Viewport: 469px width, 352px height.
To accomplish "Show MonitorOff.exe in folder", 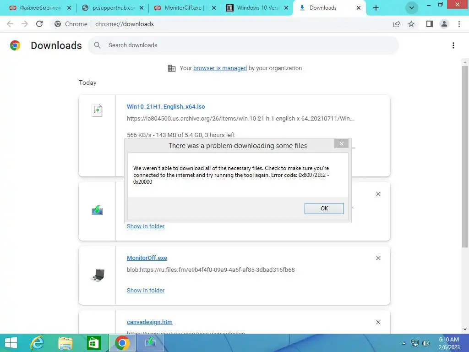I will coord(146,290).
